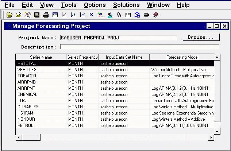Click the Description input field
This screenshot has width=231, height=151.
point(139,47)
